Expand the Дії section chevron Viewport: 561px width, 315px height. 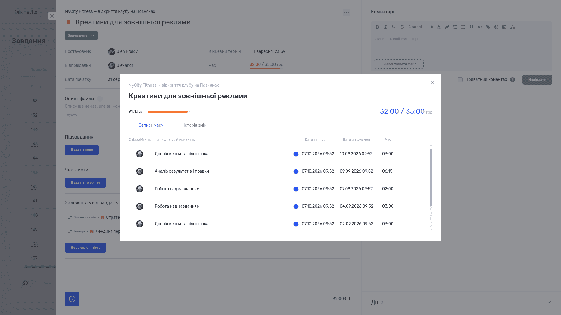549,302
